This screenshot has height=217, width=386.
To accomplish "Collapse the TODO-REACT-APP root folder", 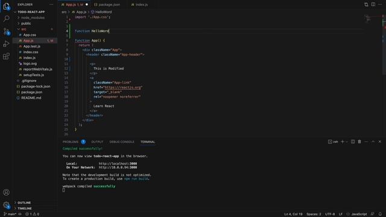I will click(31, 12).
